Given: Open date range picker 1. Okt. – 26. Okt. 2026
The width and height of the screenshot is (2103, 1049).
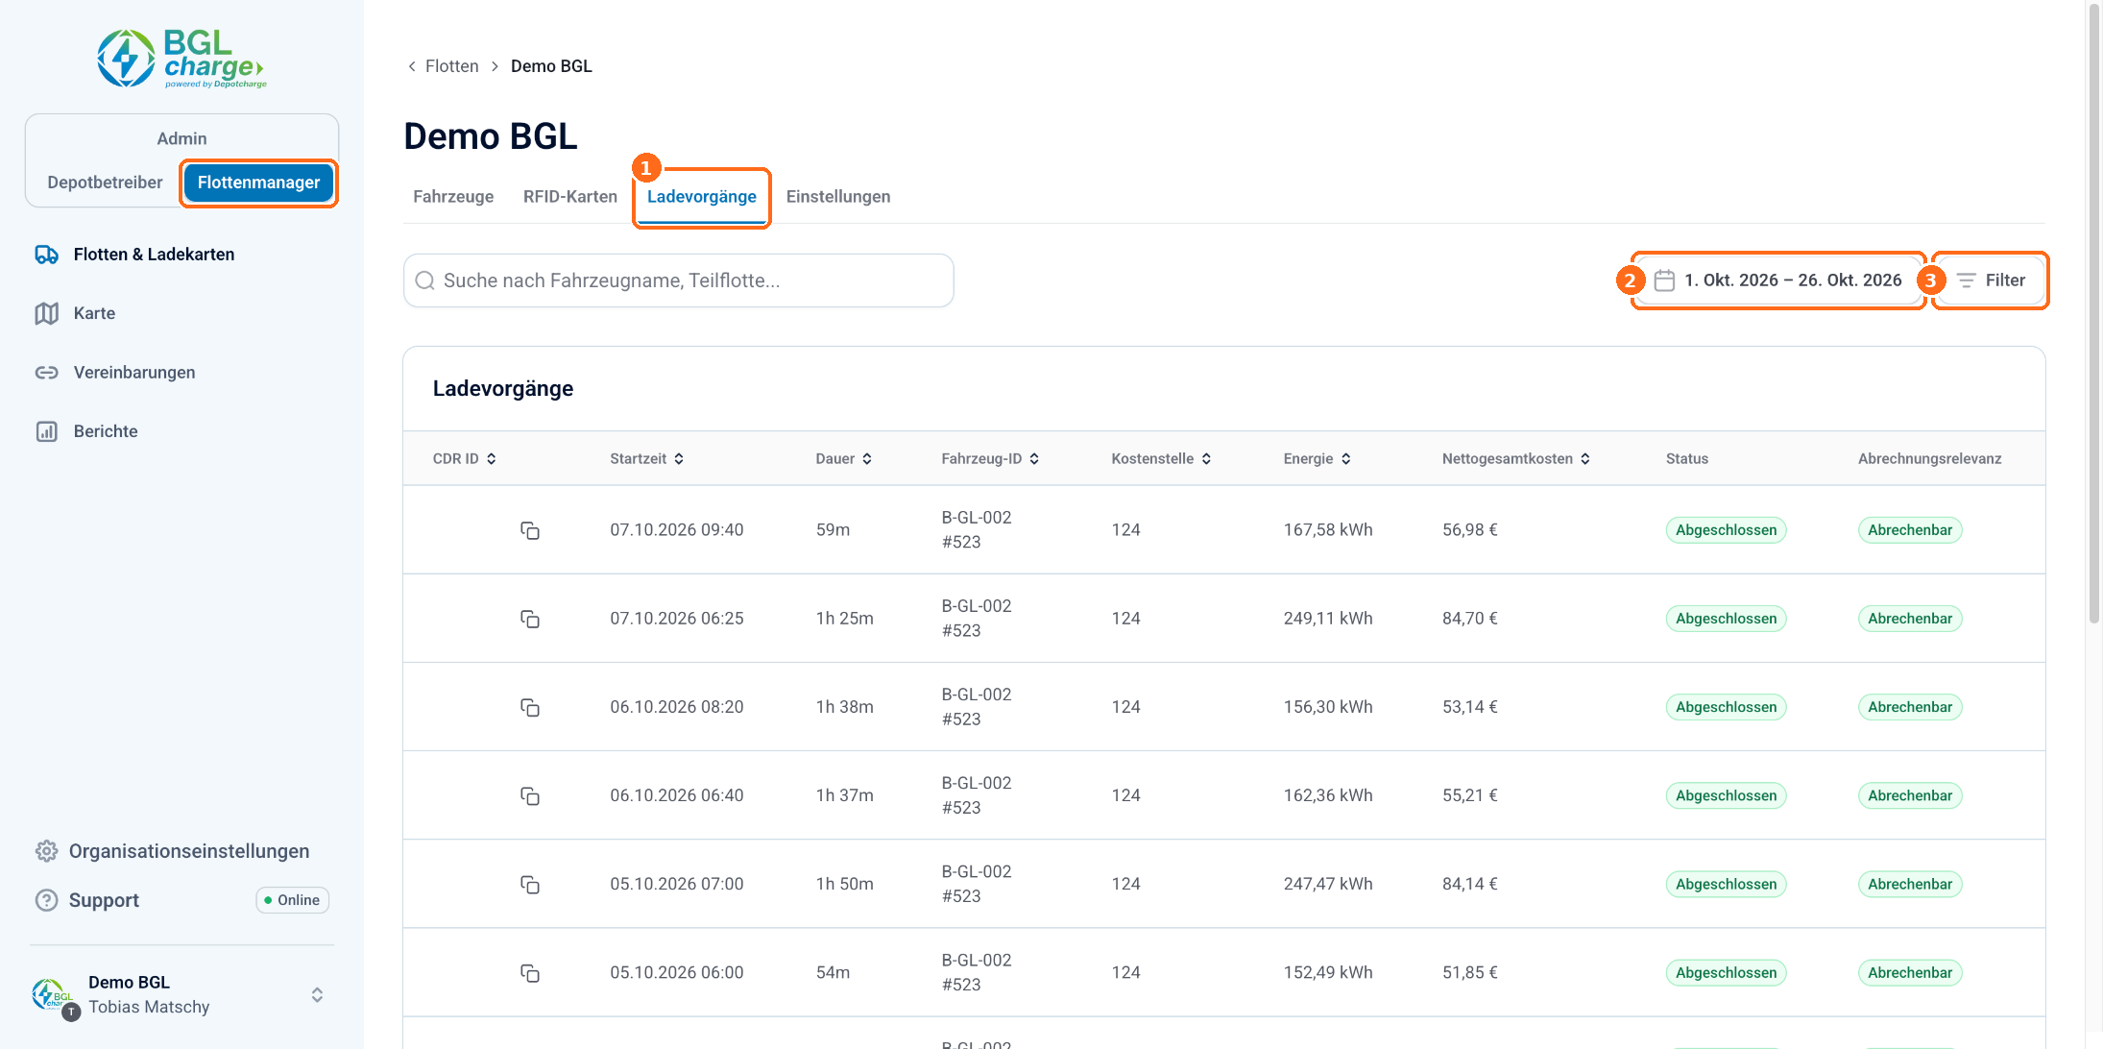Looking at the screenshot, I should (1778, 281).
